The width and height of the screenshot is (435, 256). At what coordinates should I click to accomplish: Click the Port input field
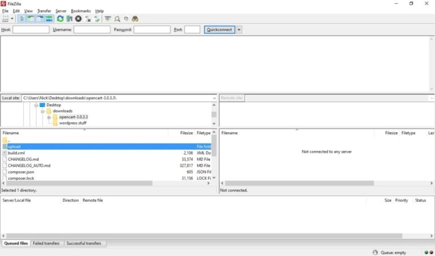(192, 29)
